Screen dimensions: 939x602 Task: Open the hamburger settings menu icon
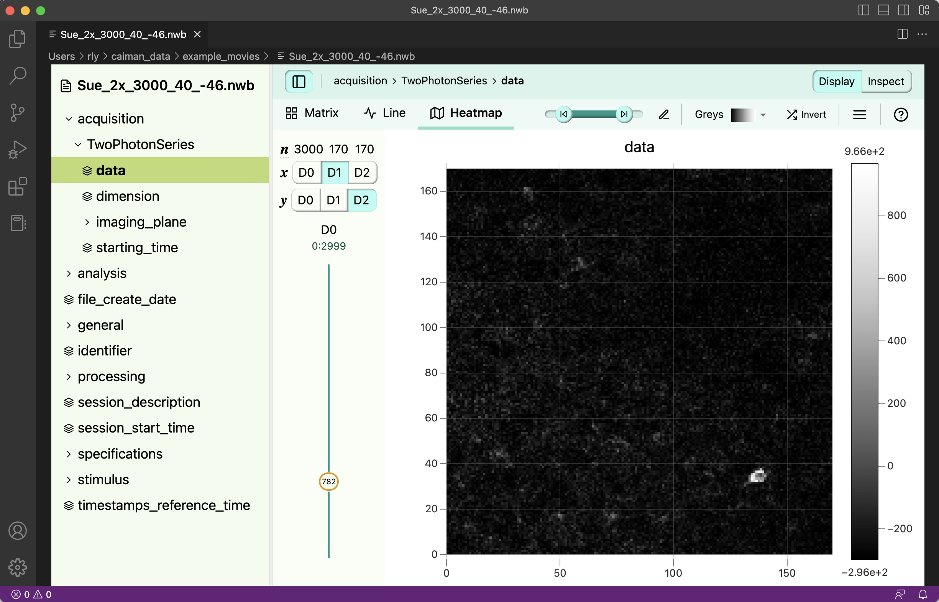coord(859,115)
